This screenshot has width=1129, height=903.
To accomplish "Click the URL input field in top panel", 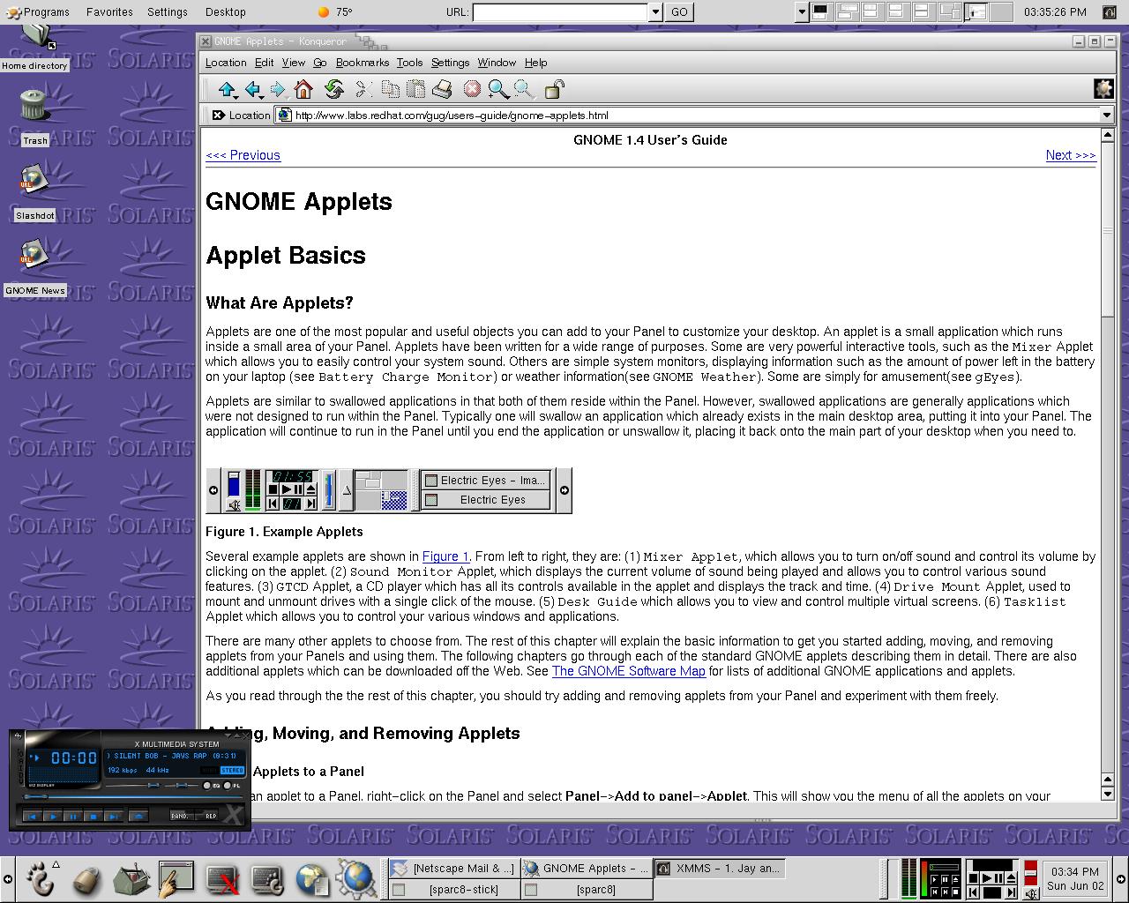I will 560,12.
